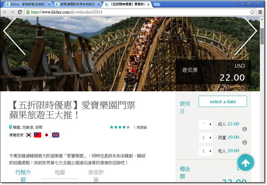Show previous photo with left carousel arrow
This screenshot has height=185, width=267.
15,36
